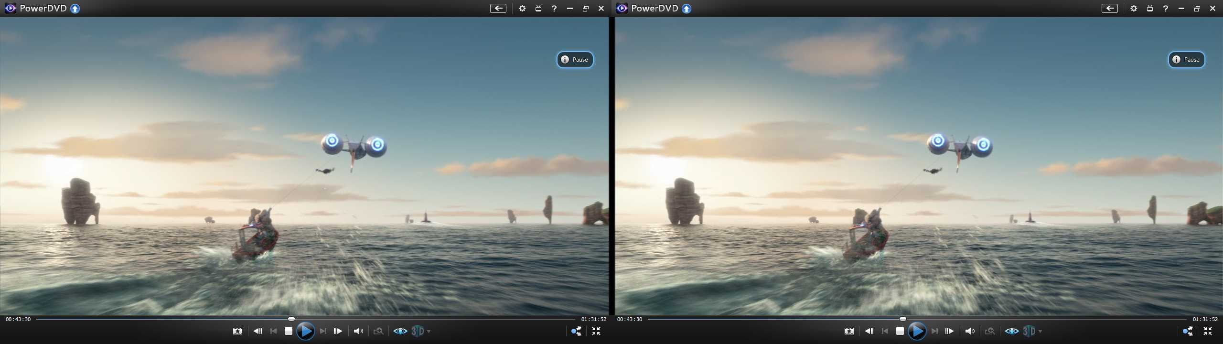Click the seek slider handle in left window
1223x344 pixels.
[x=291, y=319]
